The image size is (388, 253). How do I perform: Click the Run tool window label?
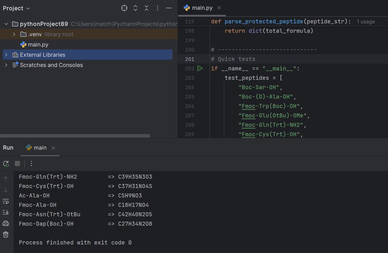8,148
